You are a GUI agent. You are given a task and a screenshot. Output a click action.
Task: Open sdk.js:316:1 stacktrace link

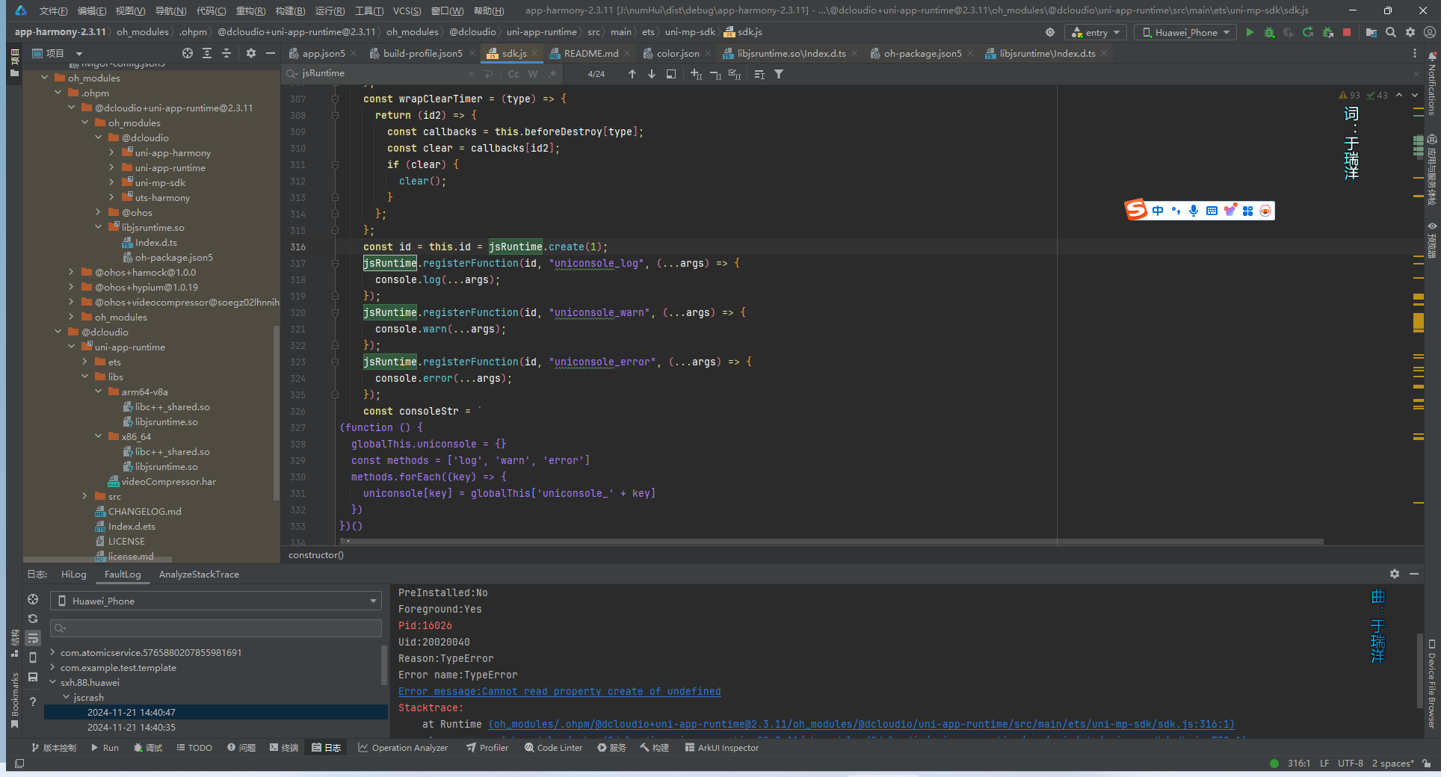click(x=862, y=724)
